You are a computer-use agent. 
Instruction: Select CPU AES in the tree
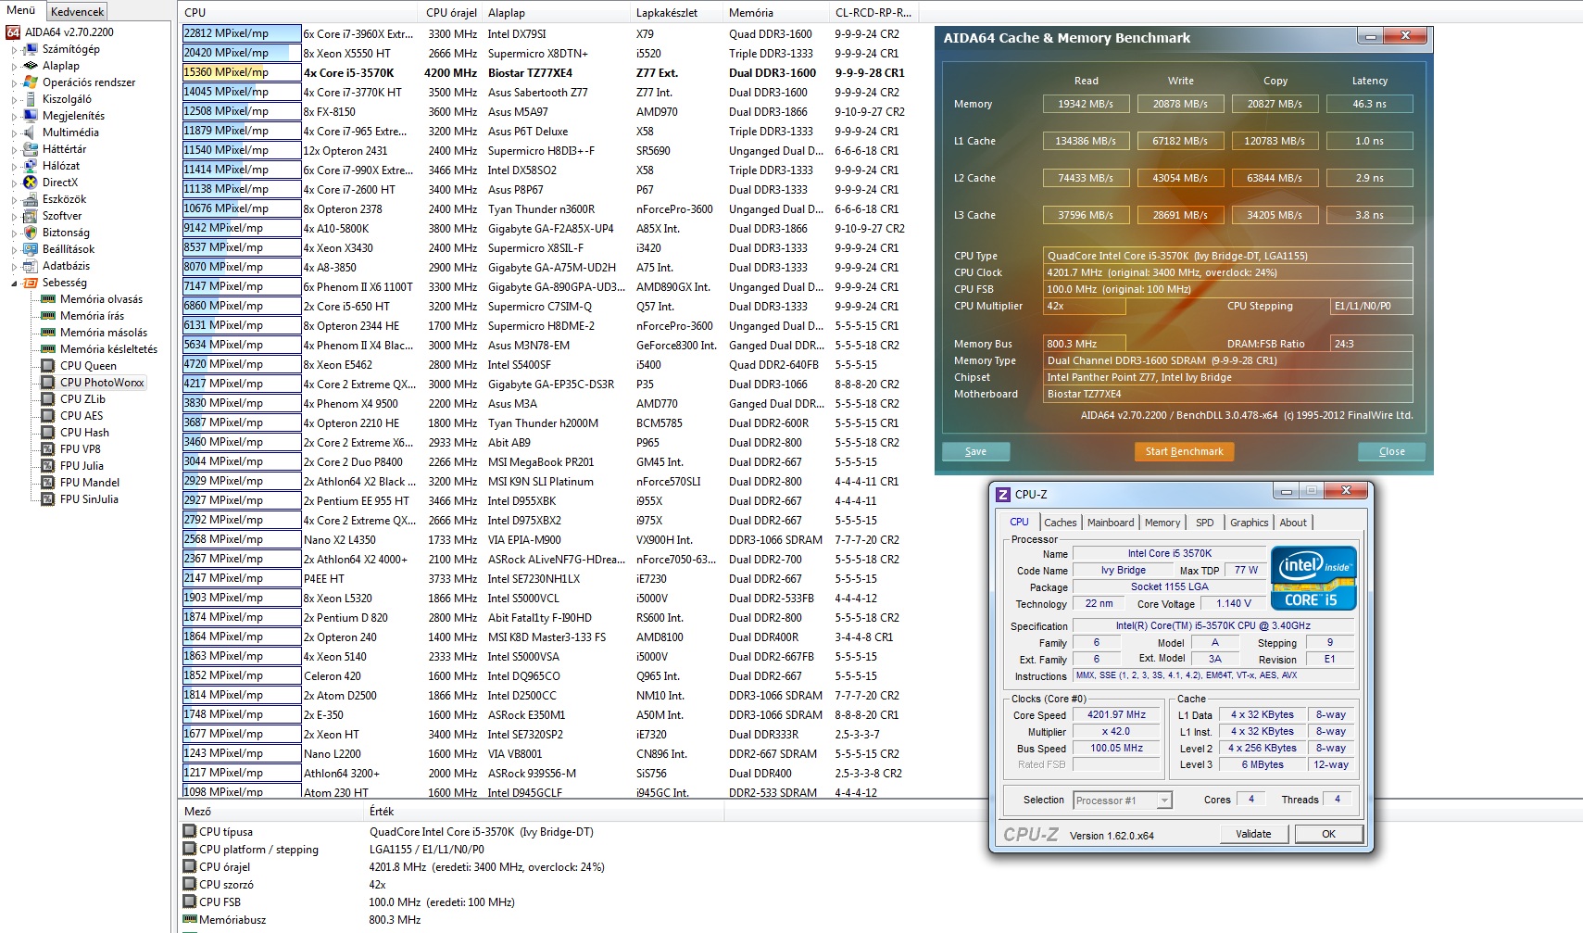pos(82,416)
